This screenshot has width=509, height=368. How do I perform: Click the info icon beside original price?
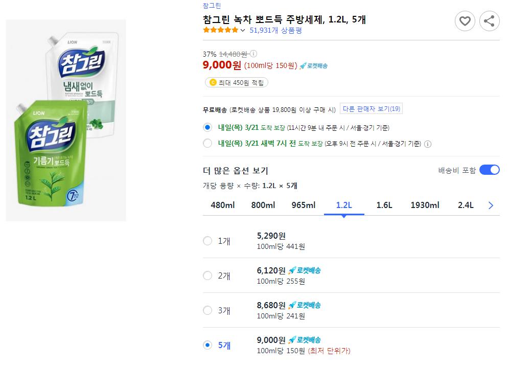pyautogui.click(x=253, y=54)
